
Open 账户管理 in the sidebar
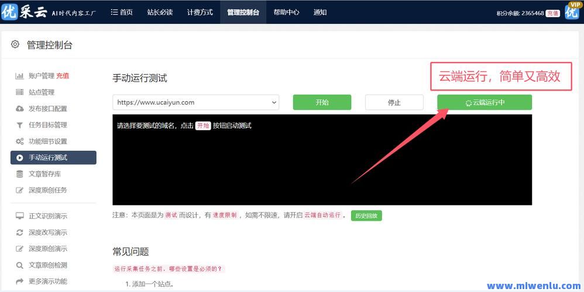coord(42,76)
